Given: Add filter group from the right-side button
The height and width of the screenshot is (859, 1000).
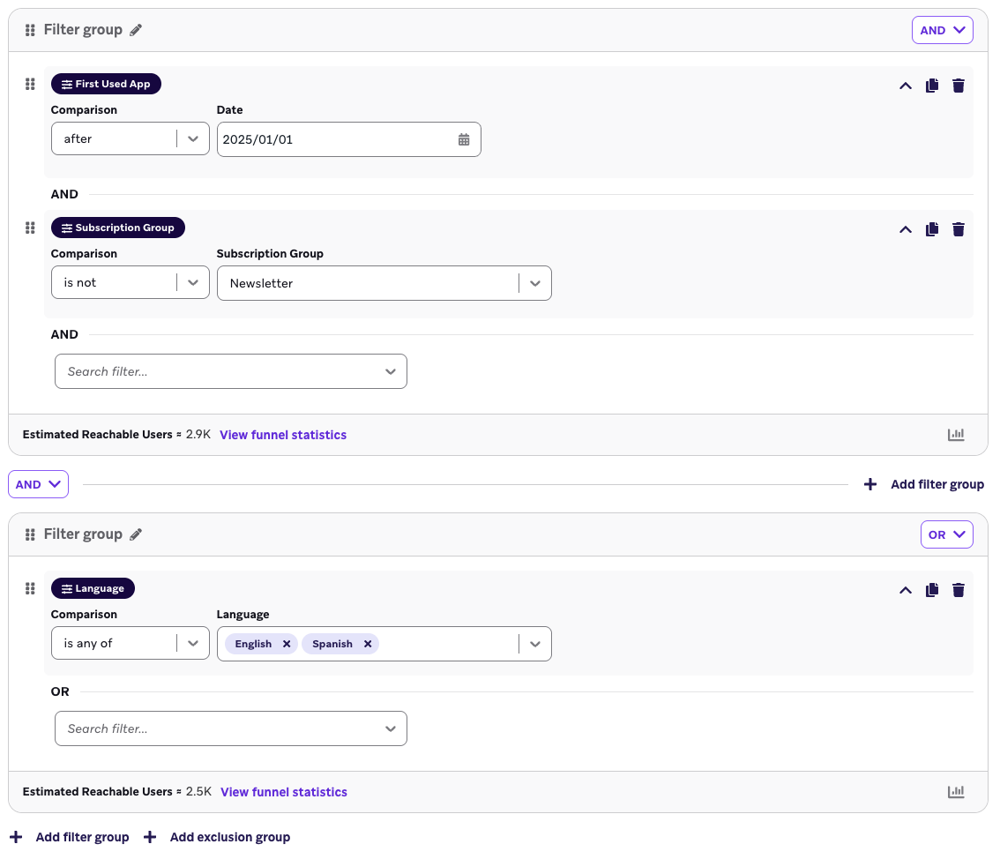Looking at the screenshot, I should coord(924,485).
